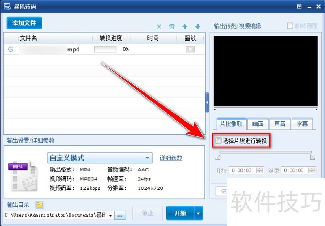Click the 结束 time input field
325x226 pixels.
point(295,171)
